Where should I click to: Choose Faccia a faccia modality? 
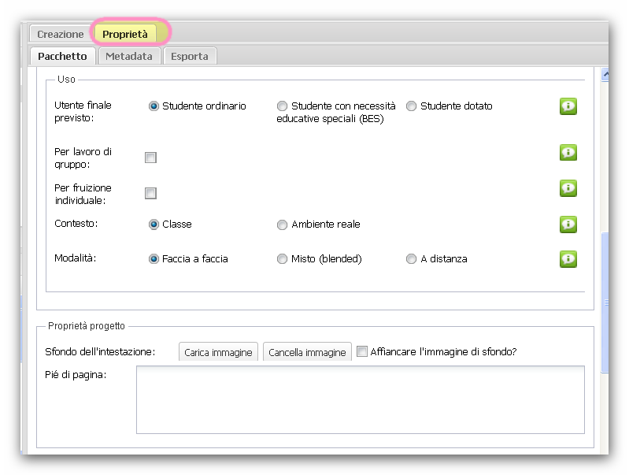[154, 259]
